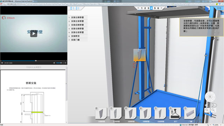The width and height of the screenshot is (224, 126).
Task: Mute the video with the speaker icon
Action: pyautogui.click(x=54, y=63)
